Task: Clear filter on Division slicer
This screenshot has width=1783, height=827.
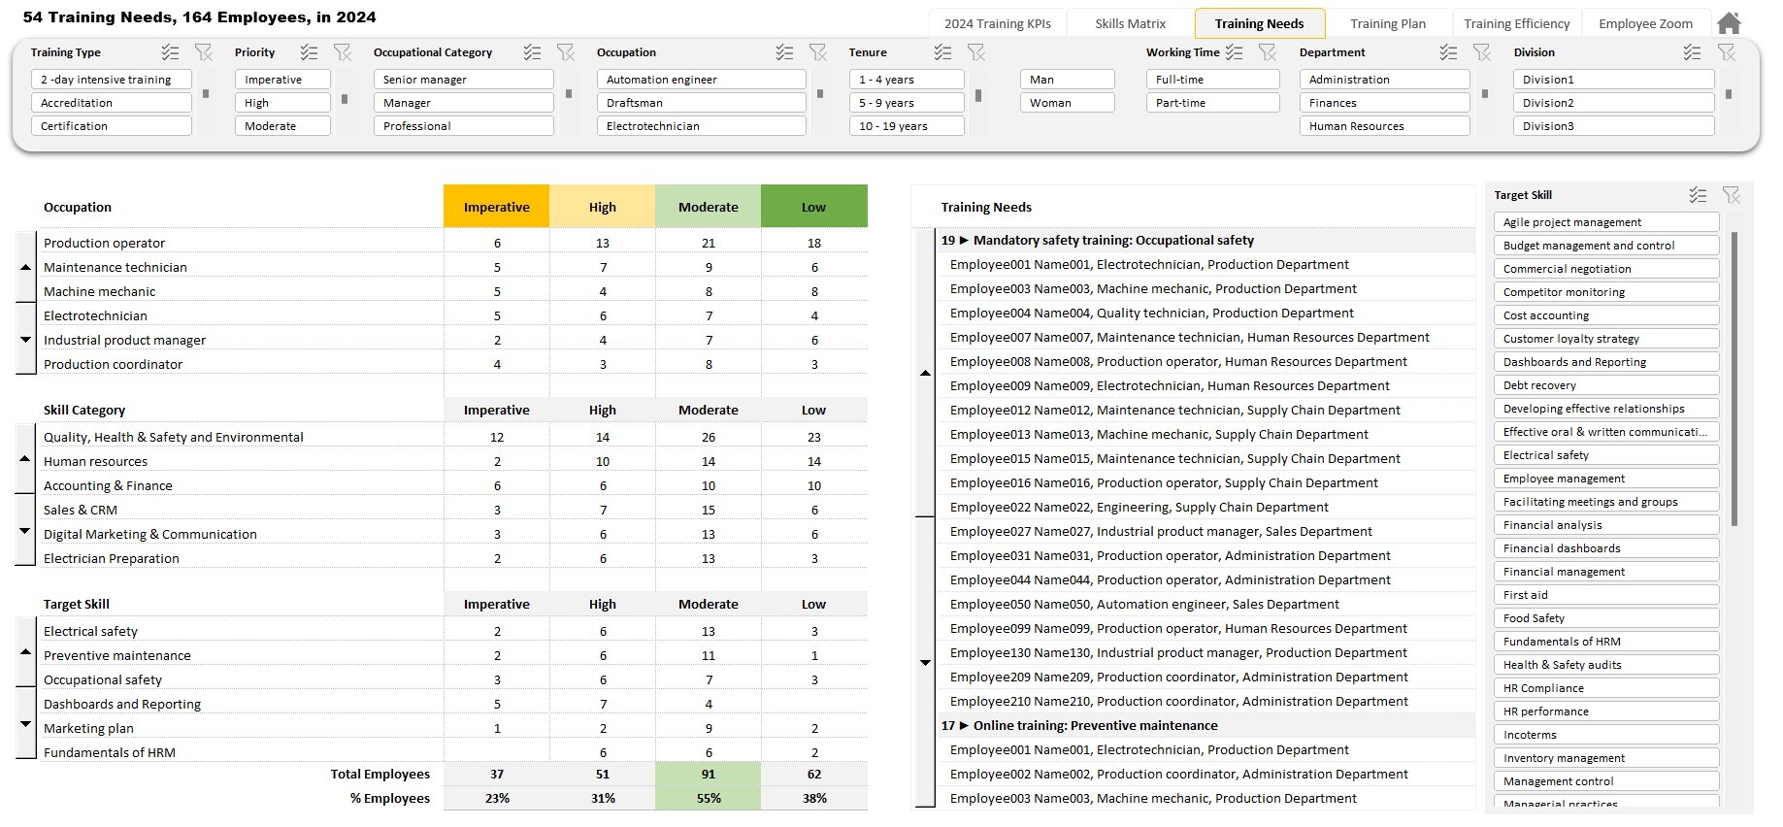Action: [1726, 52]
